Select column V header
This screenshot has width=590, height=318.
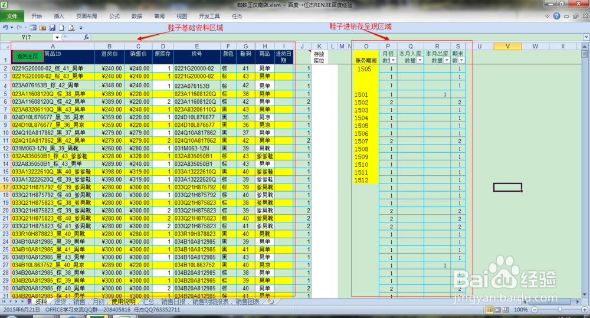point(507,46)
